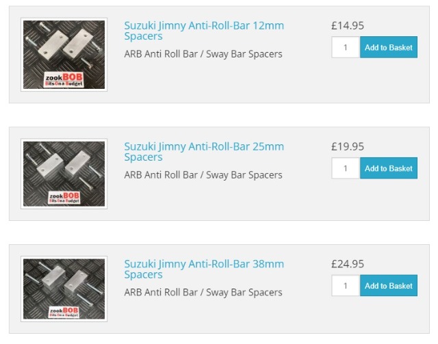Add the 12mm spacers to basket
The width and height of the screenshot is (438, 344).
pyautogui.click(x=388, y=48)
